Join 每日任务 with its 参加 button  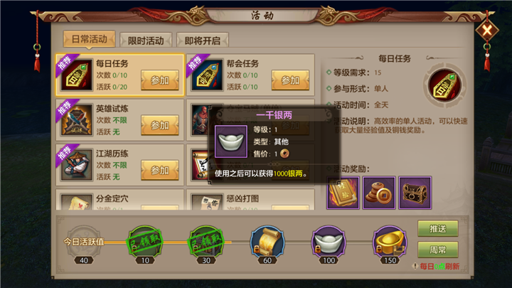[160, 80]
